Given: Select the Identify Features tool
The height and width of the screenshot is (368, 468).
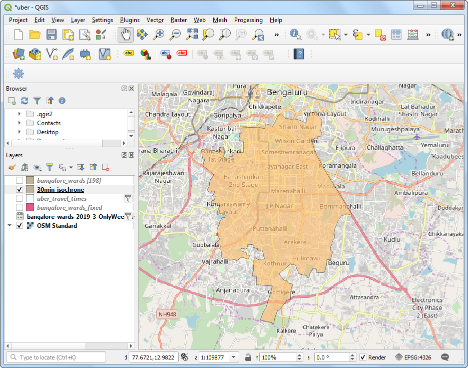Looking at the screenshot, I should pos(295,35).
